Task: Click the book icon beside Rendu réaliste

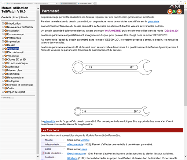Action: tap(6, 77)
